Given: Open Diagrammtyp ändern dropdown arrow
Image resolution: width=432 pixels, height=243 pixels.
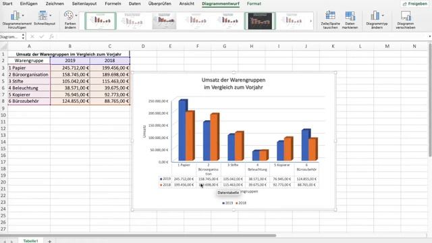Looking at the screenshot, I should [383, 16].
